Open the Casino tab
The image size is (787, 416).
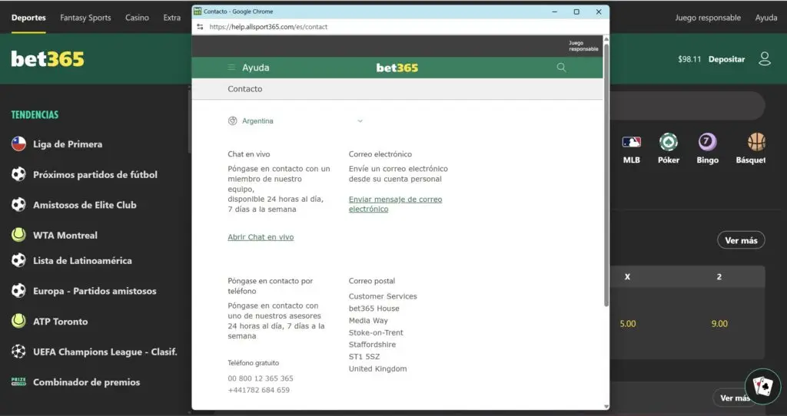(x=137, y=18)
